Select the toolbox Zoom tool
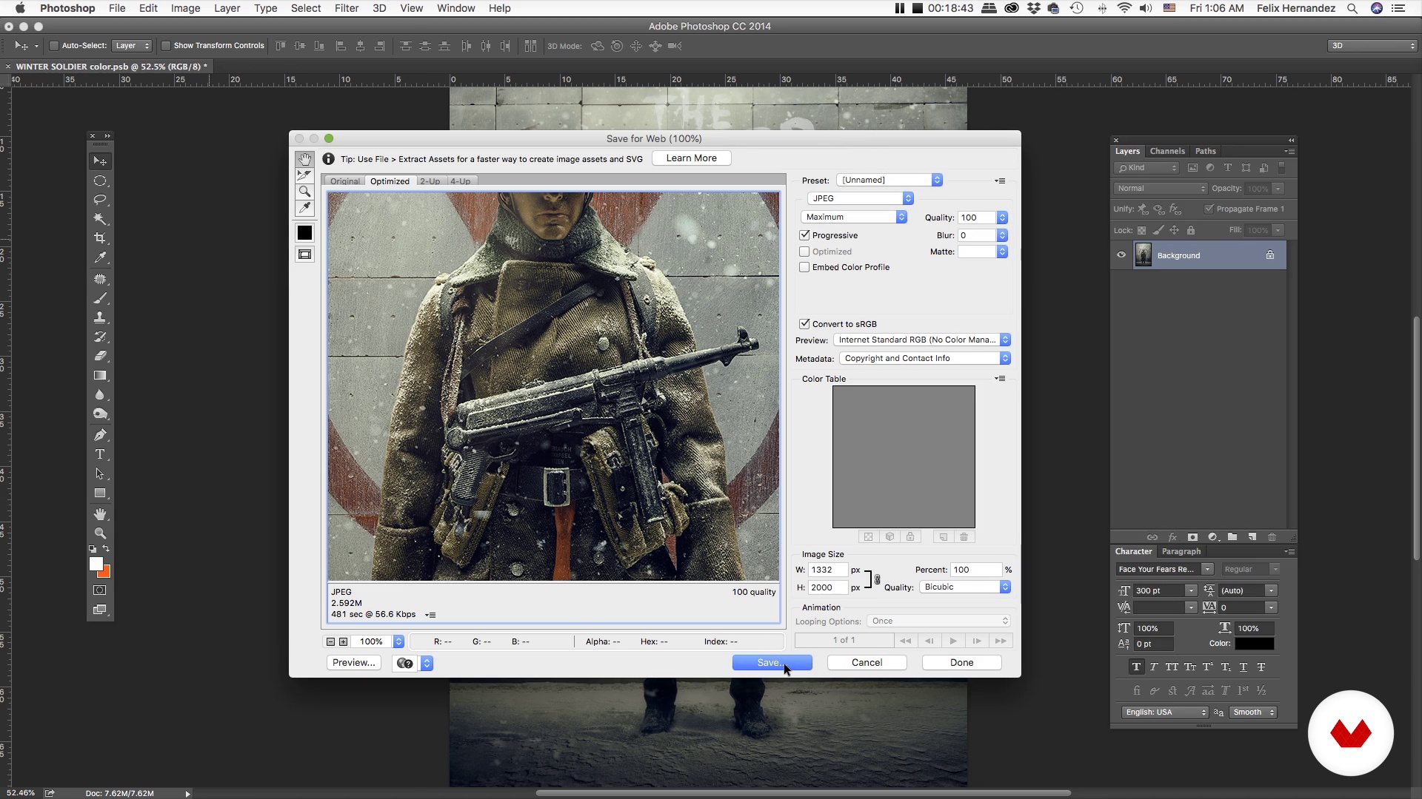 100,533
